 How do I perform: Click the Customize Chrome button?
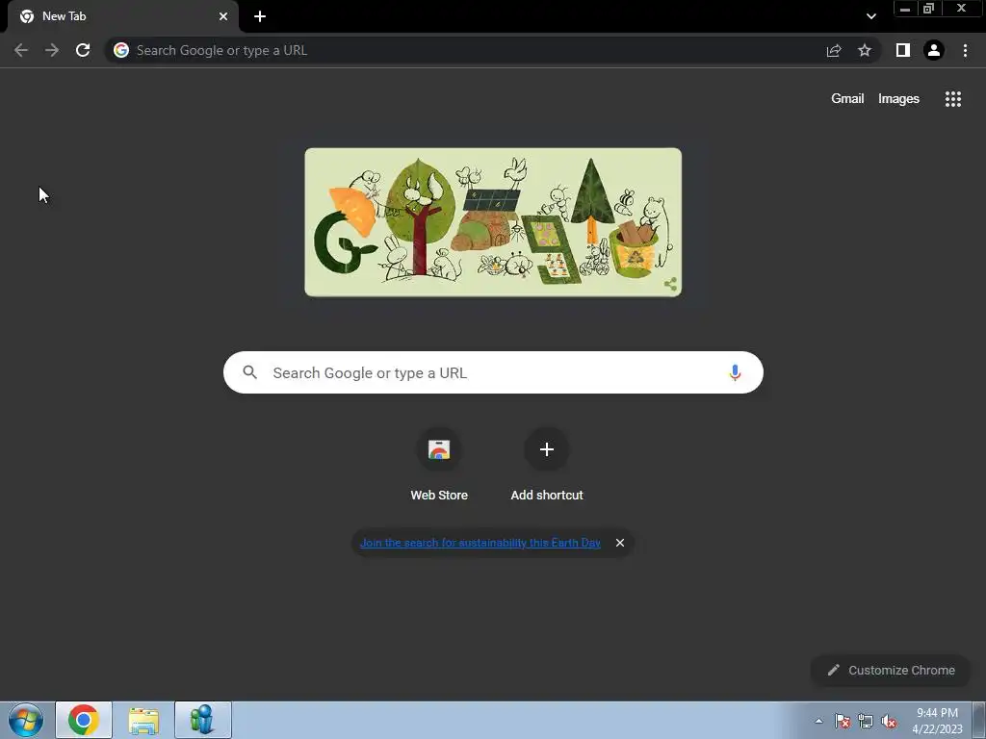(891, 671)
